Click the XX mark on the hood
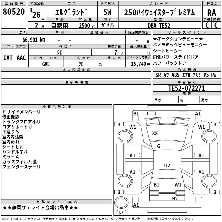The height and width of the screenshot is (222, 222). tap(155, 133)
